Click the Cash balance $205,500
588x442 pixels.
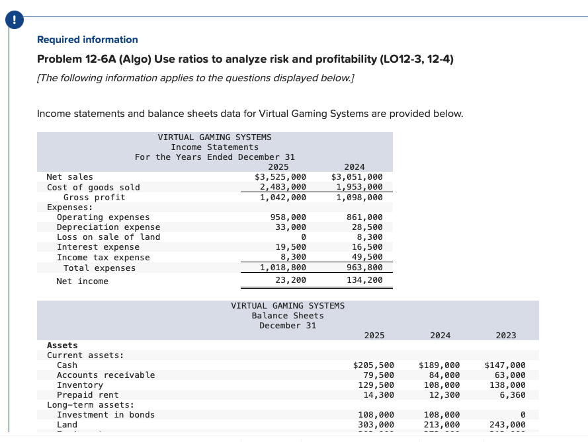tap(372, 365)
